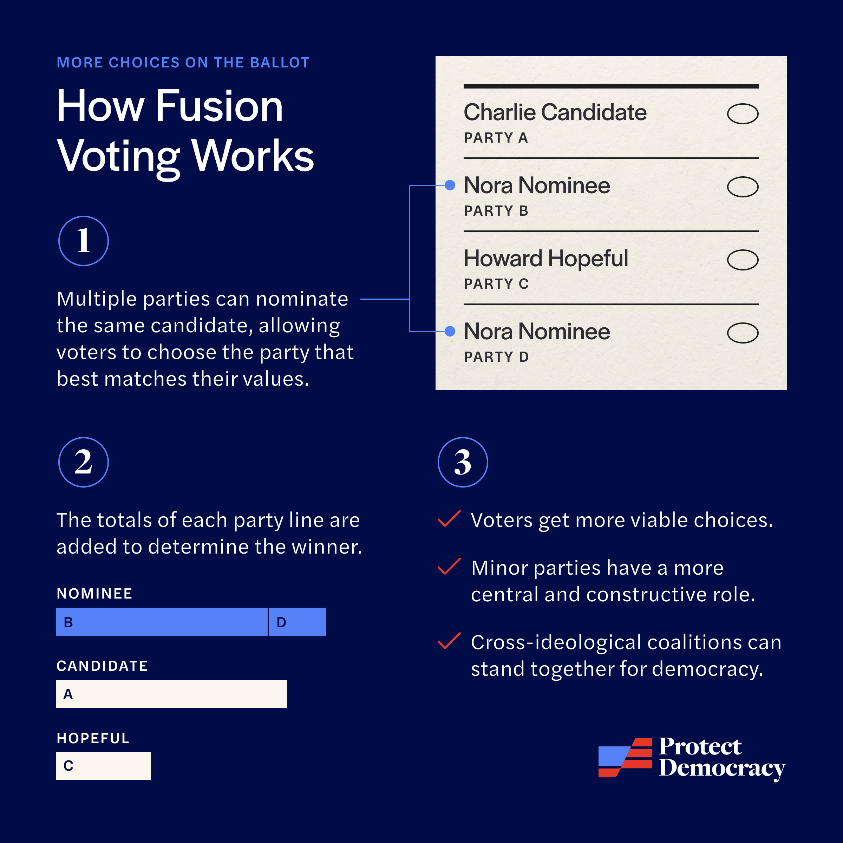The width and height of the screenshot is (843, 843).
Task: Click the blue dot beside Party D Nora Nominee
Action: 450,331
